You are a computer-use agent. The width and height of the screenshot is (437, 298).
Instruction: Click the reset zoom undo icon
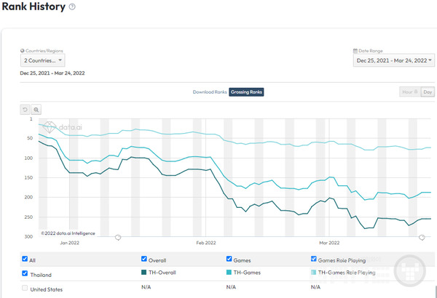pyautogui.click(x=25, y=108)
